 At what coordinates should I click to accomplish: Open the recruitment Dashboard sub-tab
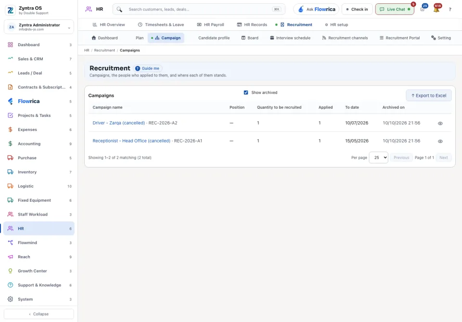pos(104,38)
